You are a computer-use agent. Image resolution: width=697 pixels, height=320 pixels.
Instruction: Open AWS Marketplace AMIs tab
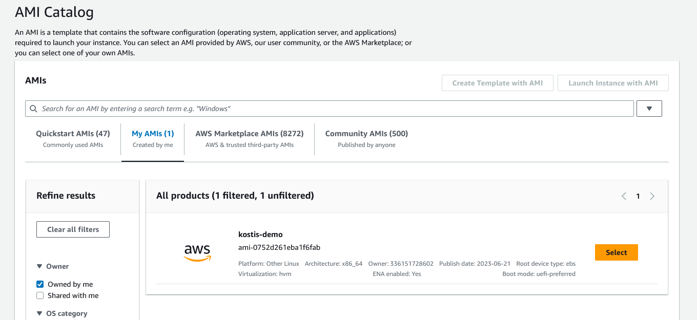250,139
